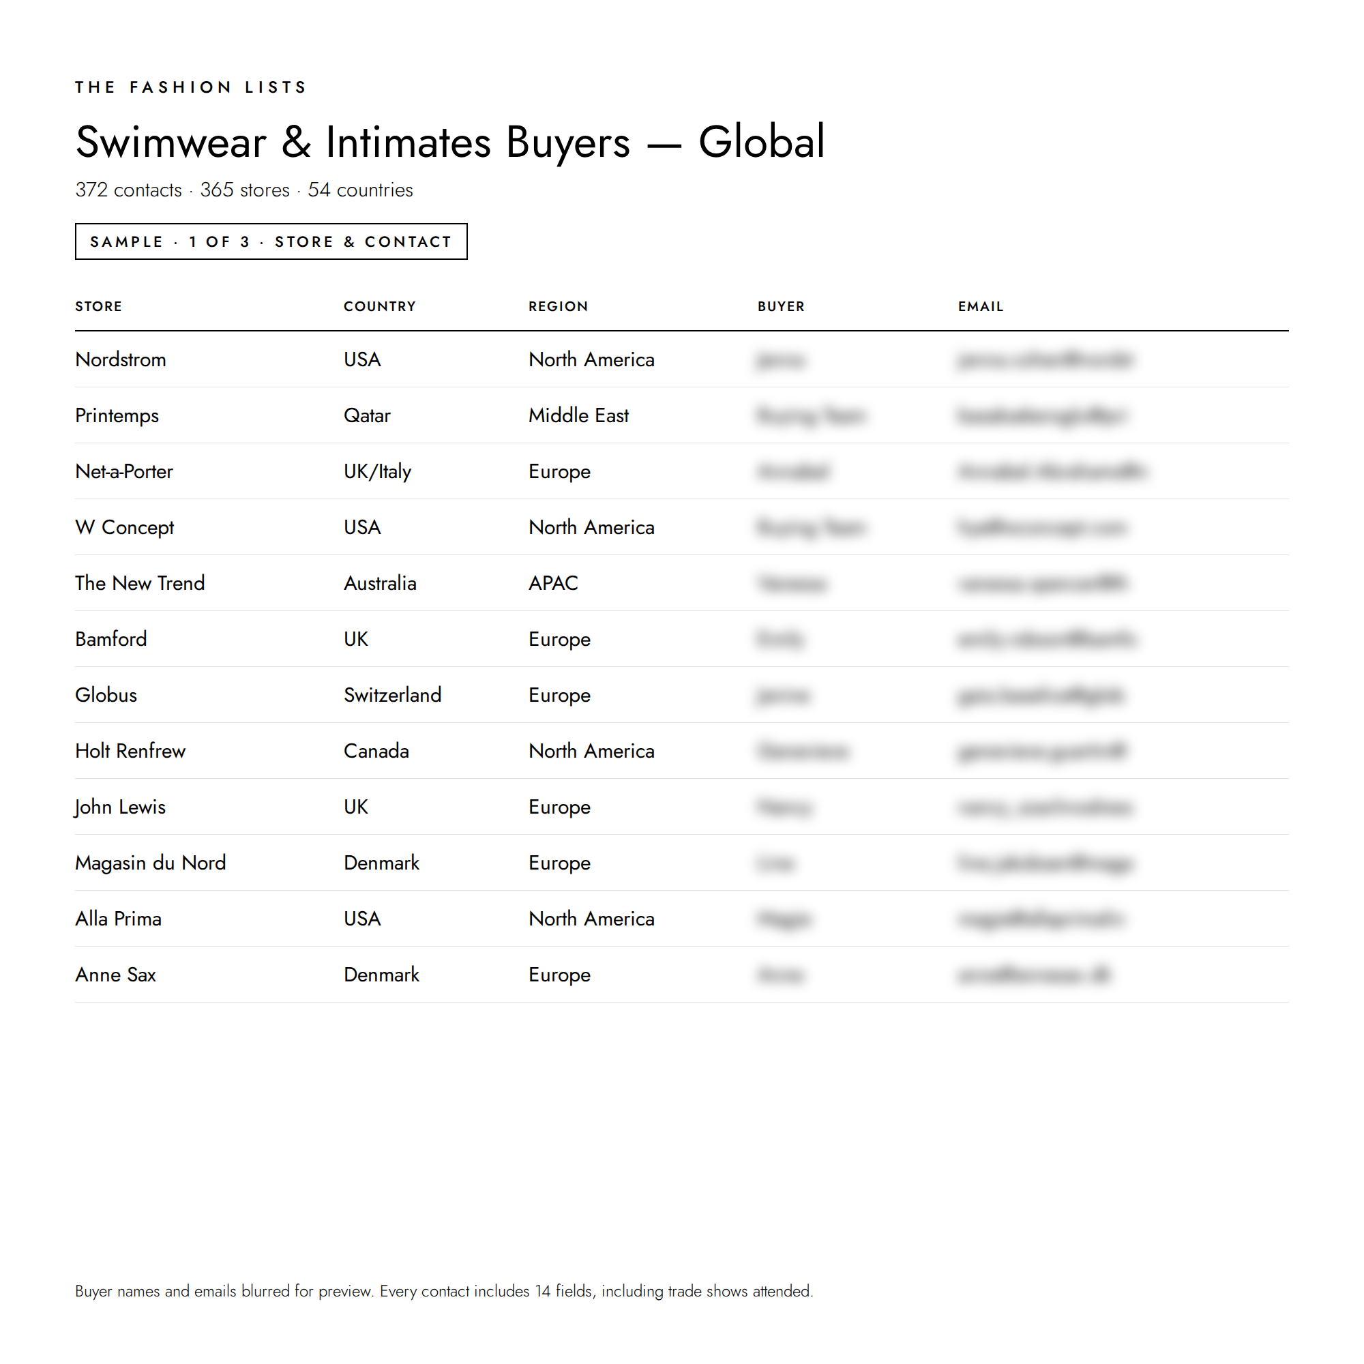Select the Alla Prima store cell

[x=119, y=919]
